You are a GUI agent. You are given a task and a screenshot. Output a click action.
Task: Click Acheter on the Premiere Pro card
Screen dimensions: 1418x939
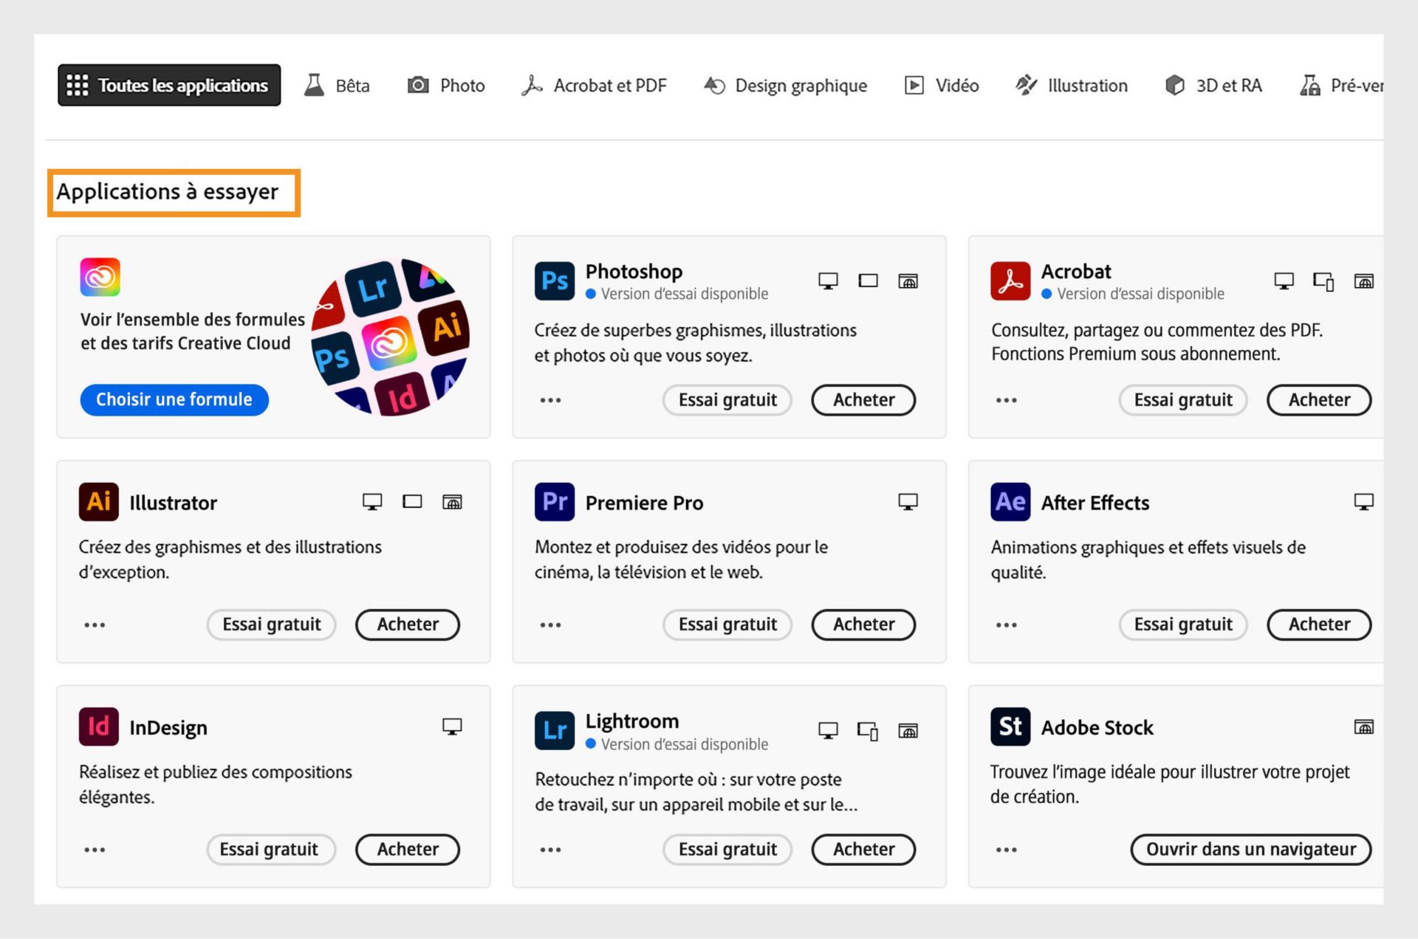[863, 625]
